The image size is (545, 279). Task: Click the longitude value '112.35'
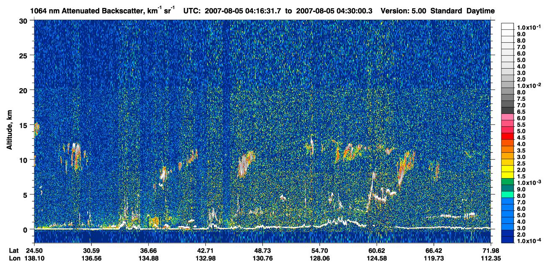[491, 258]
